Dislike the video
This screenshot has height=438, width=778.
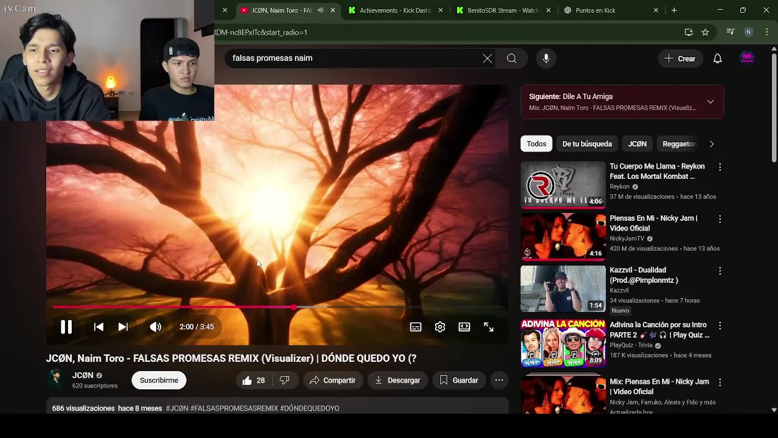coord(284,380)
